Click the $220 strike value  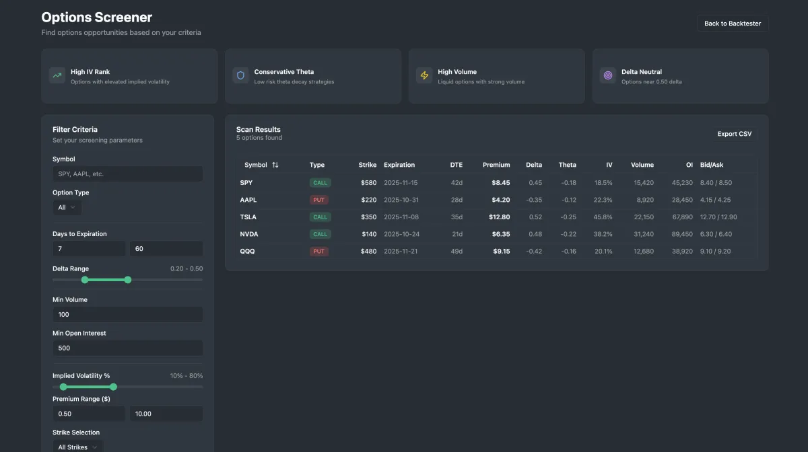point(369,200)
